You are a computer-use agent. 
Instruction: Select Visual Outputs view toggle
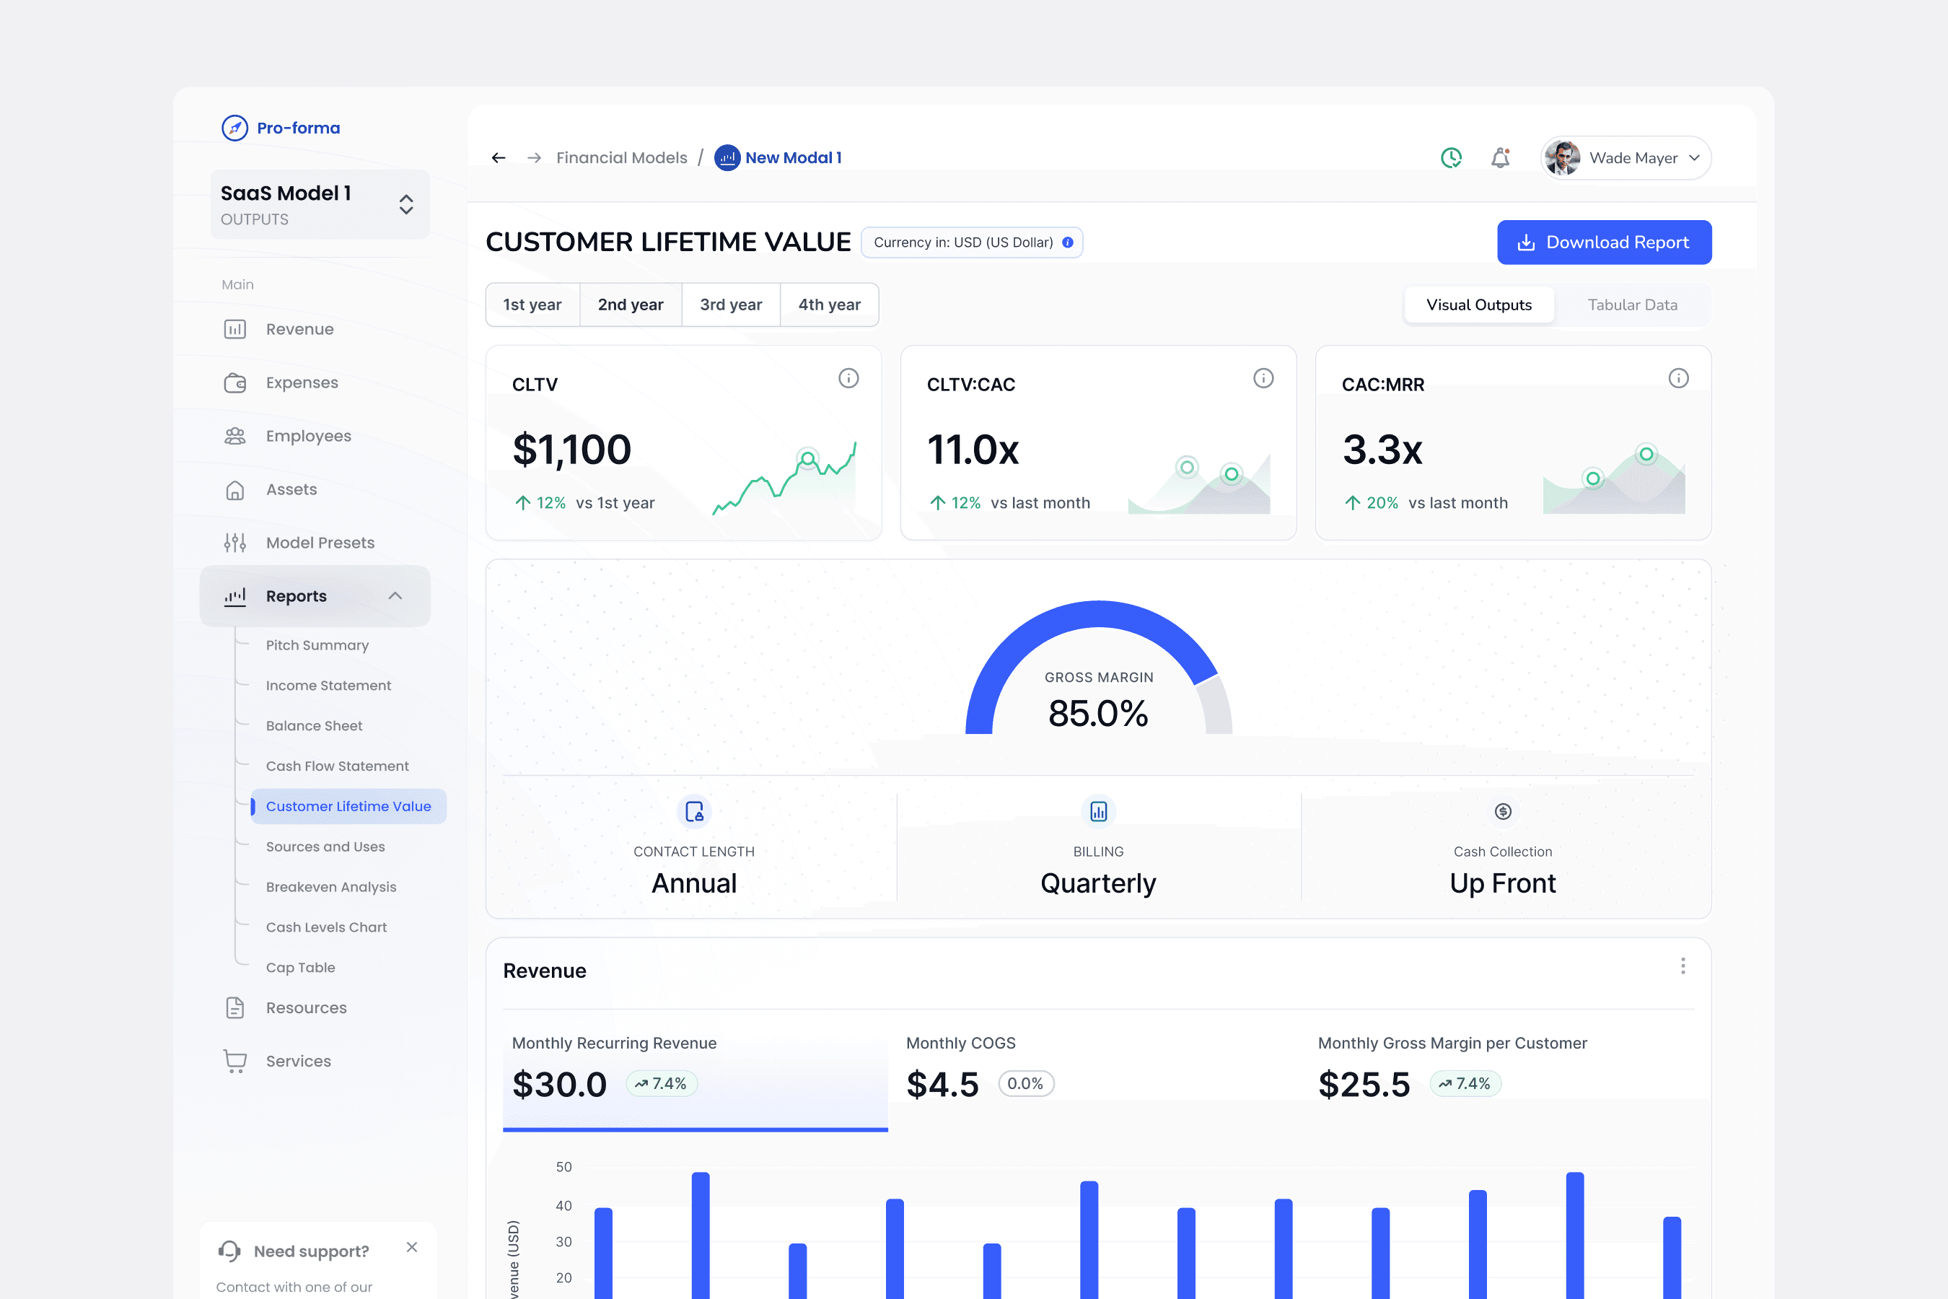1478,305
